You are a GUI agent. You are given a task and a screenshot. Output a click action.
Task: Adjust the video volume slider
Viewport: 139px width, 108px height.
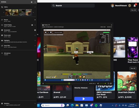[x=103, y=83]
